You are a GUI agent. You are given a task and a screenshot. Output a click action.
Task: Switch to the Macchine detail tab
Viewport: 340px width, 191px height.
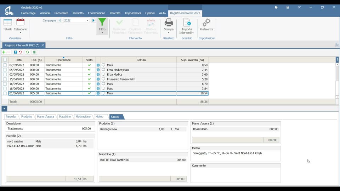pyautogui.click(x=65, y=117)
